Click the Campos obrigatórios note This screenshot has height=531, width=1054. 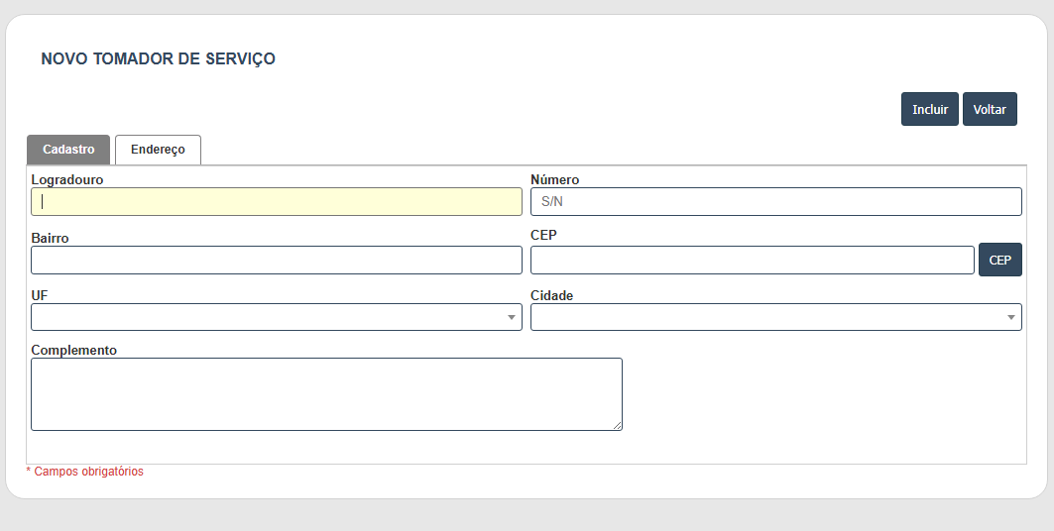[84, 472]
